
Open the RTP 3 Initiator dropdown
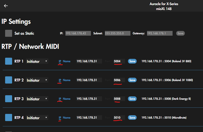click(37, 99)
